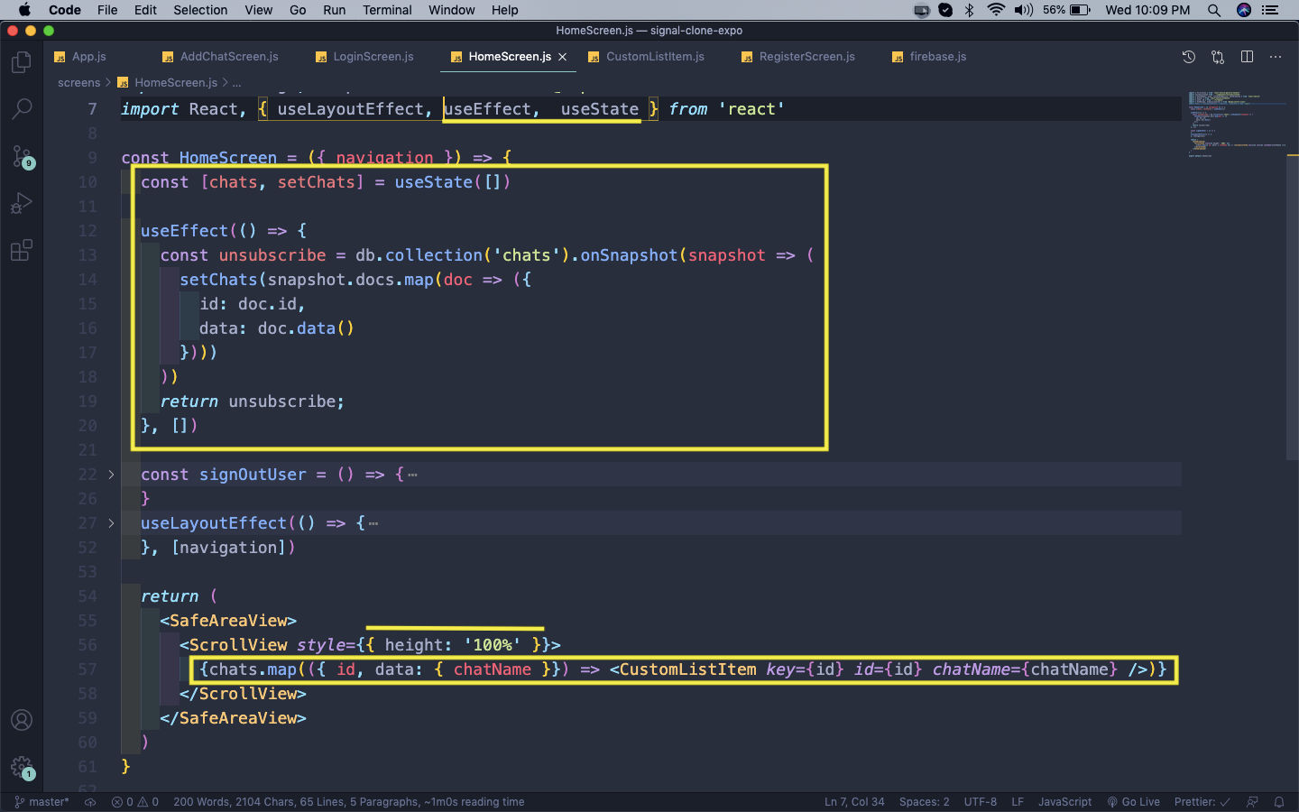The image size is (1299, 812).
Task: Open the Accounts menu icon
Action: 22,720
